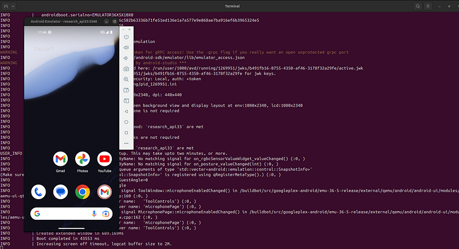Click 'qRegisterMetaType()' terminal text
This screenshot has height=249, width=459.
(232, 174)
